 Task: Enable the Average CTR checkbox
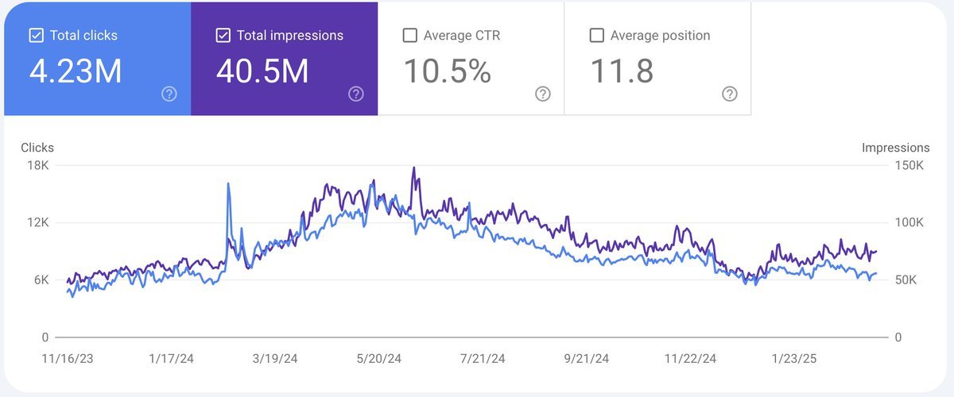pyautogui.click(x=410, y=36)
